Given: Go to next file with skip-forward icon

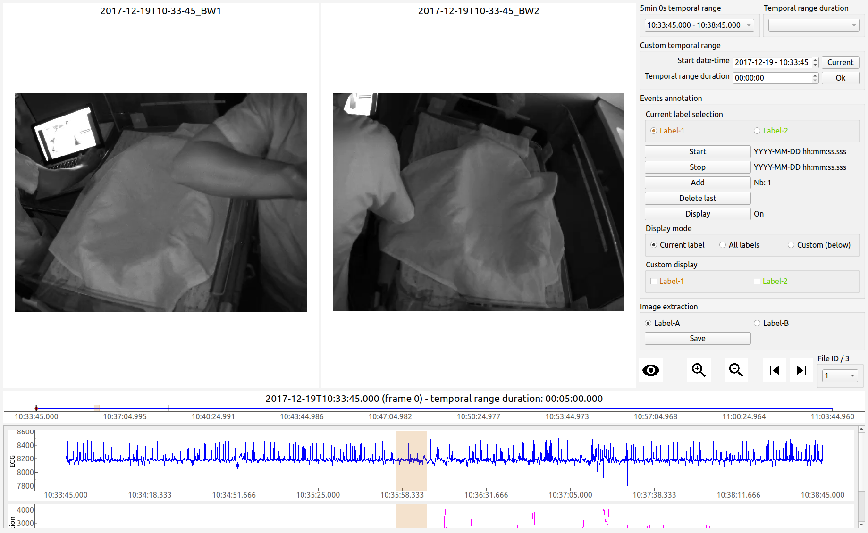Looking at the screenshot, I should tap(801, 370).
